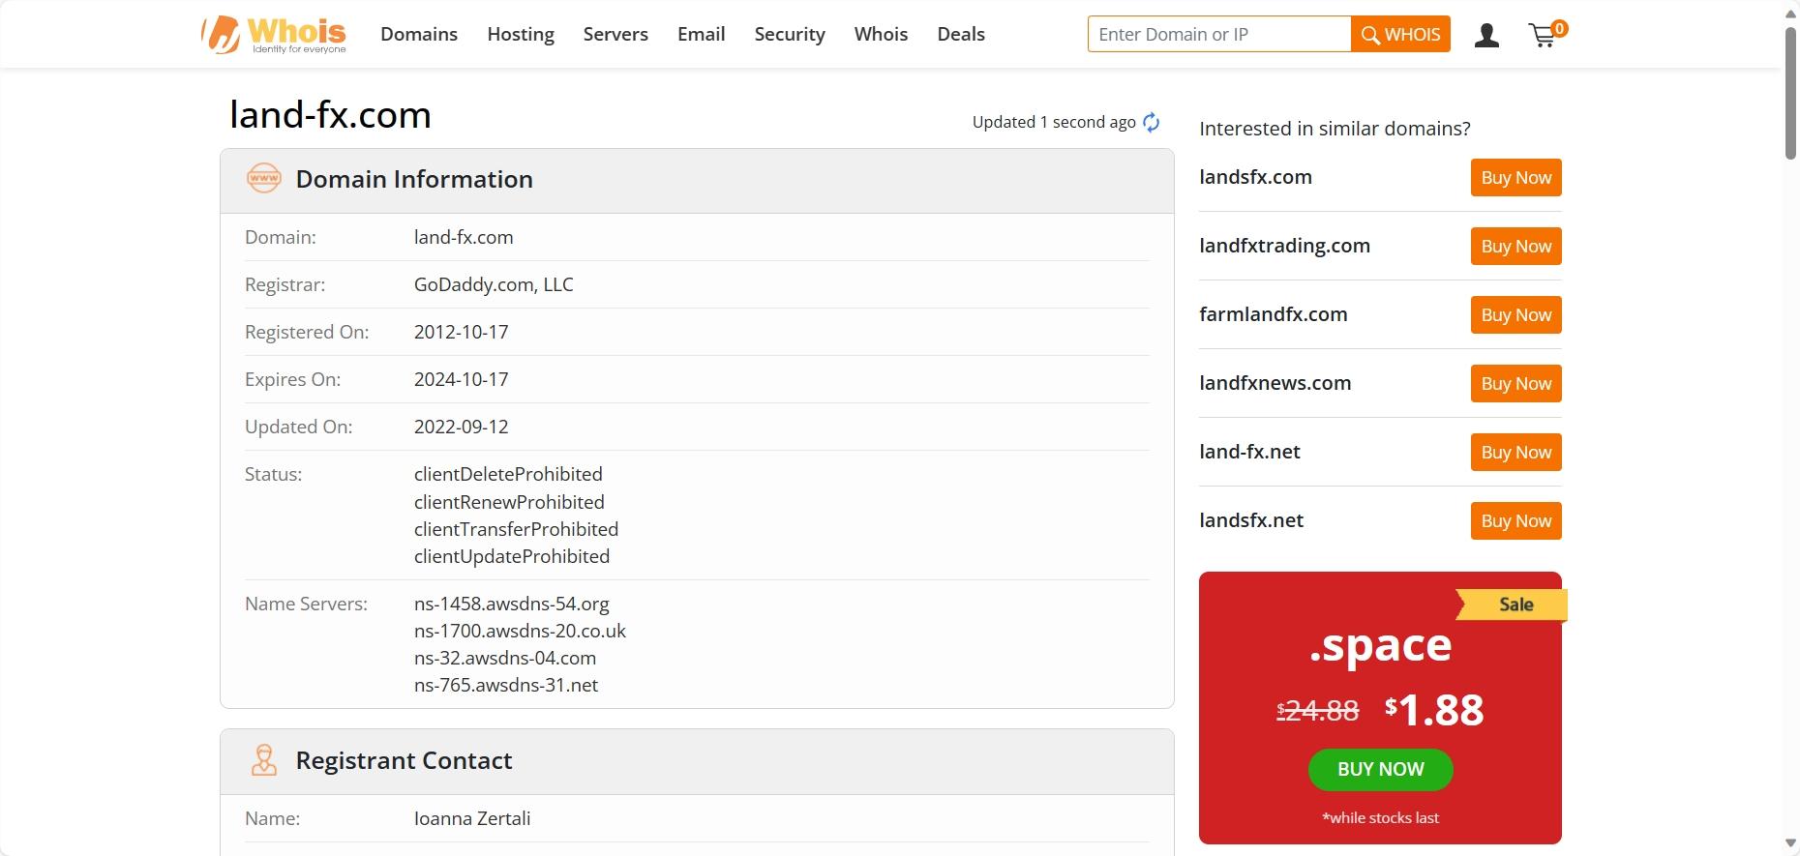
Task: Buy Now for farmlandfx.com
Action: click(x=1516, y=315)
